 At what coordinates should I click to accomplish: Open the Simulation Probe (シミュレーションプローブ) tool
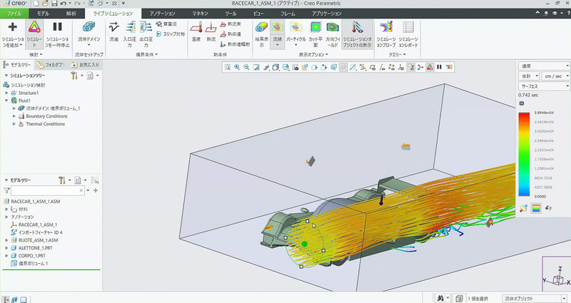click(x=385, y=28)
